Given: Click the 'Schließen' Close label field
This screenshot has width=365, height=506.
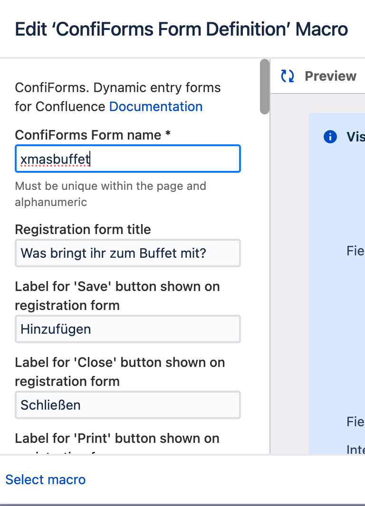Looking at the screenshot, I should click(127, 405).
